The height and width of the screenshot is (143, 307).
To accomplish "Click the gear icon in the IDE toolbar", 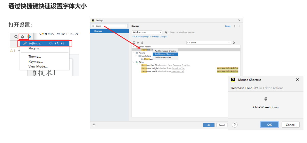I will pos(23,37).
